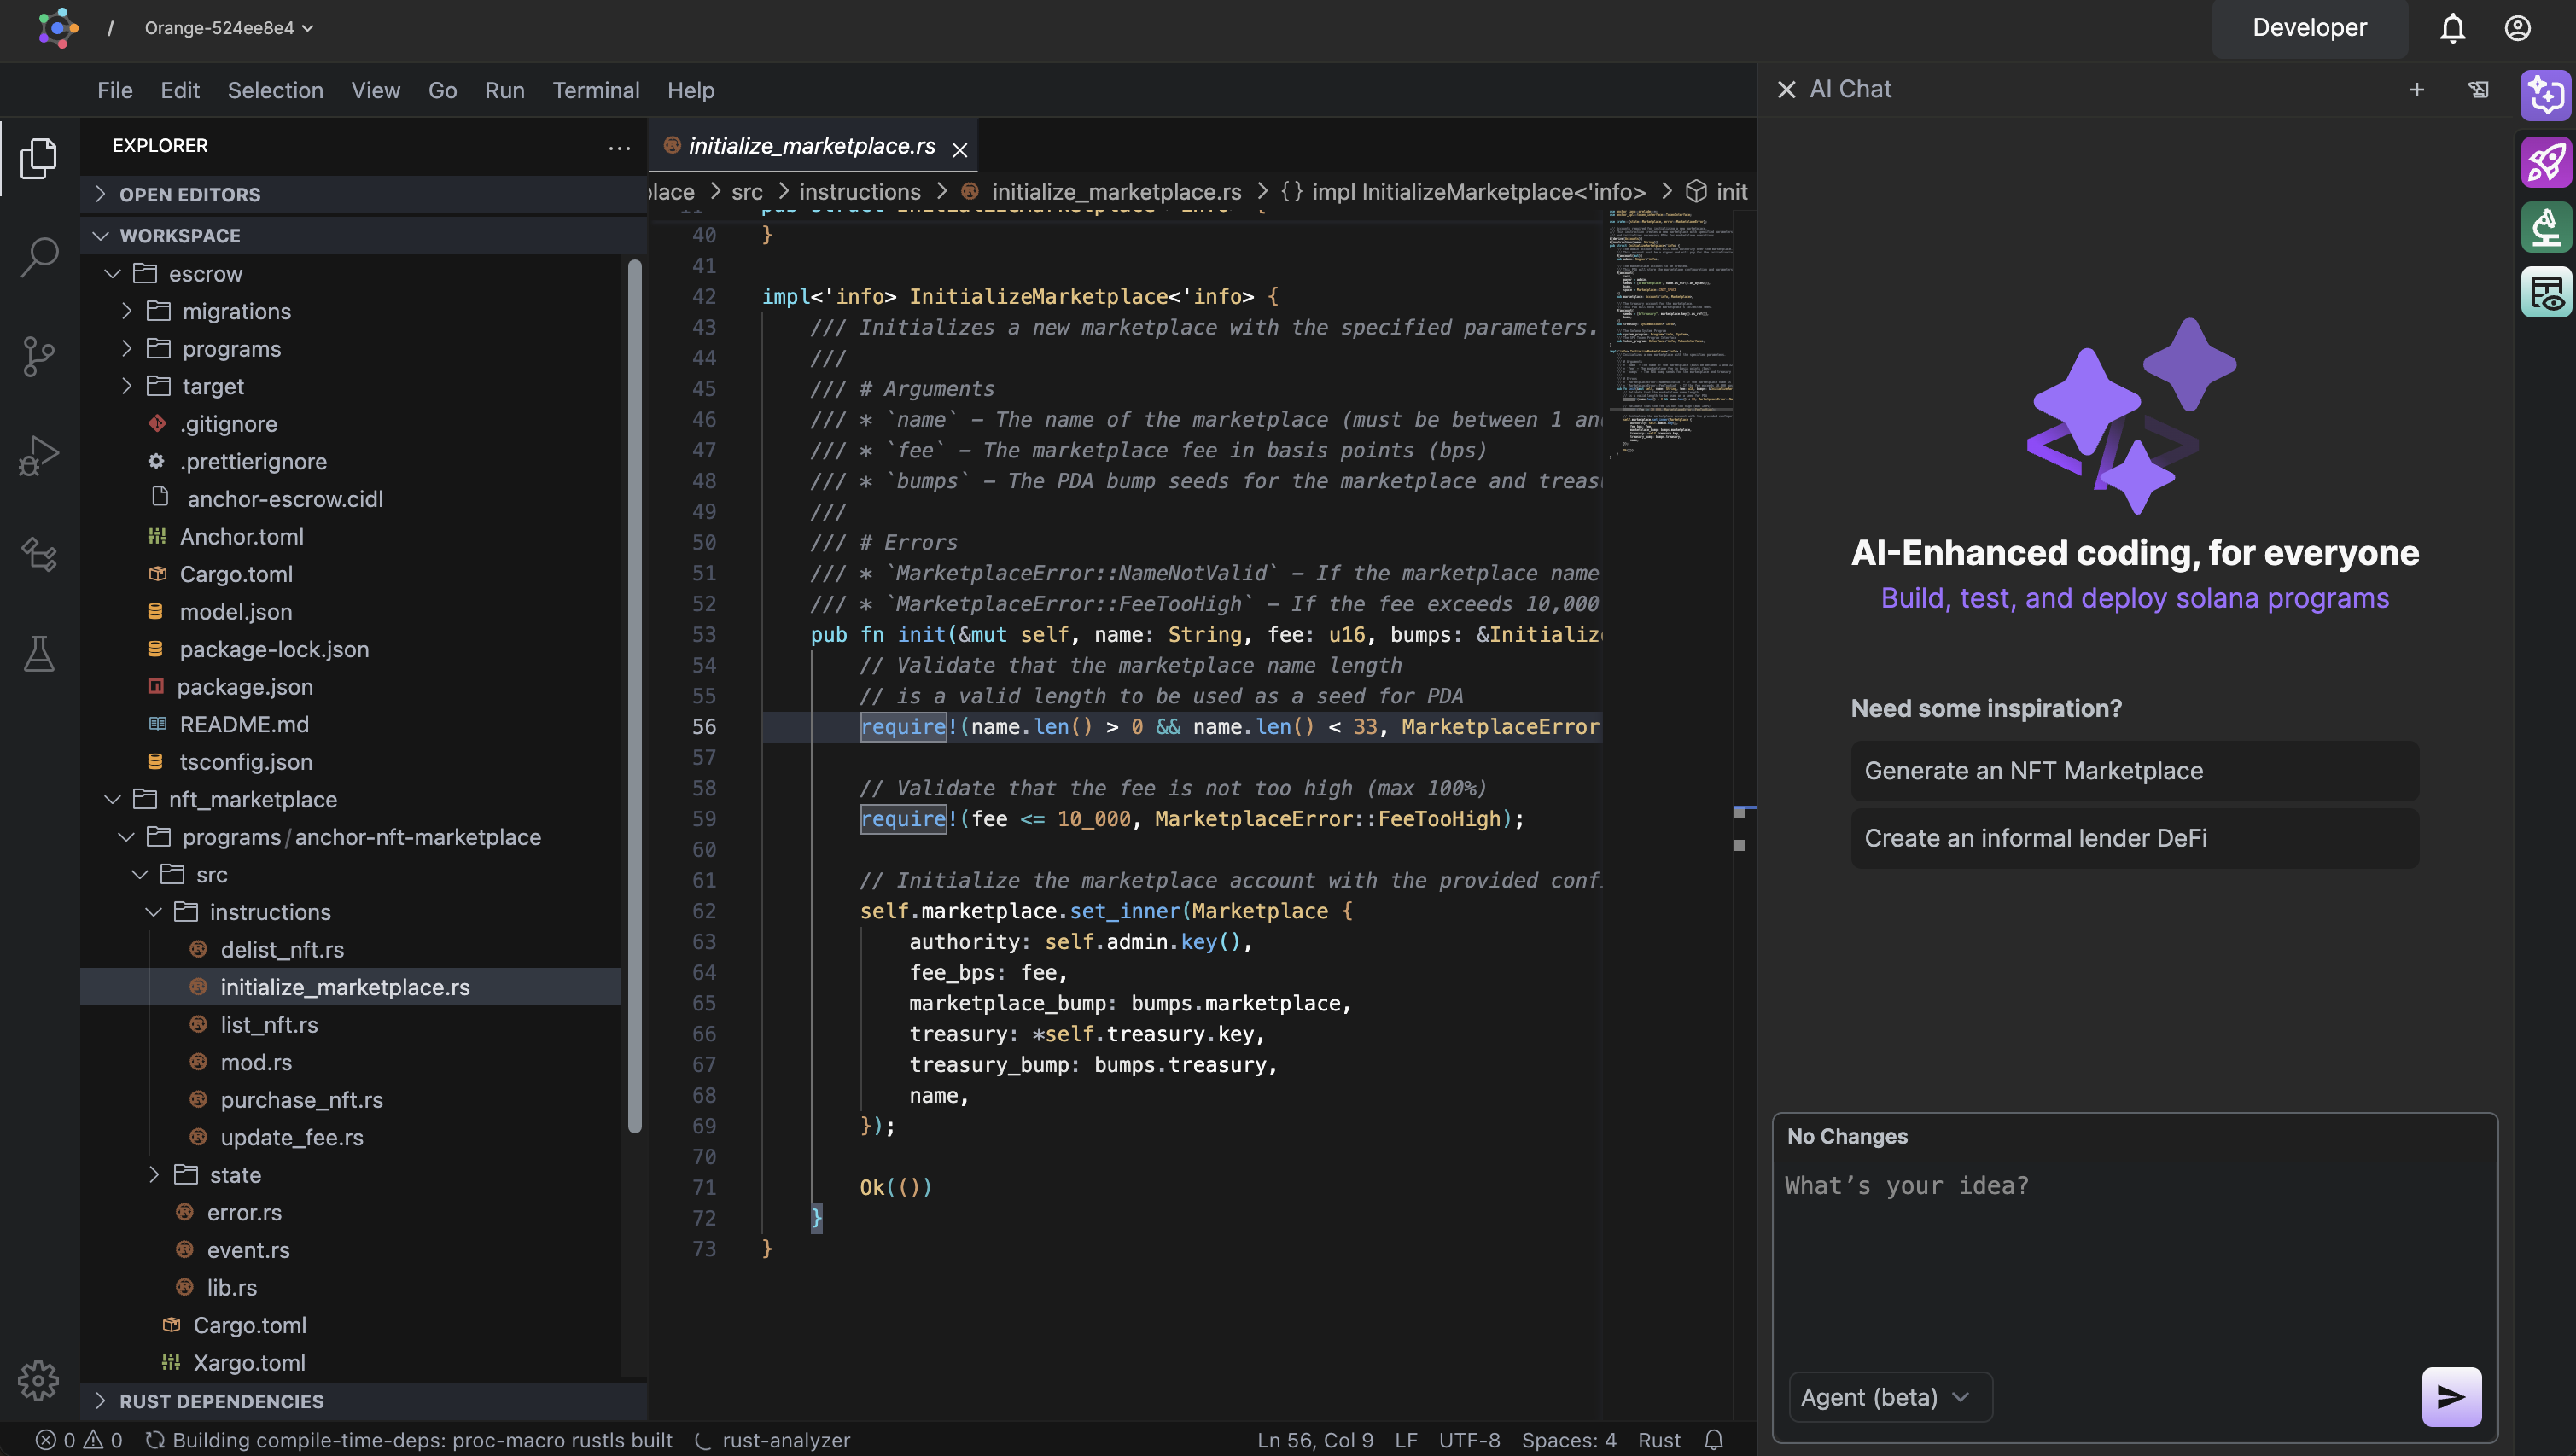The height and width of the screenshot is (1456, 2576).
Task: Click the notifications bell in top bar
Action: pos(2452,28)
